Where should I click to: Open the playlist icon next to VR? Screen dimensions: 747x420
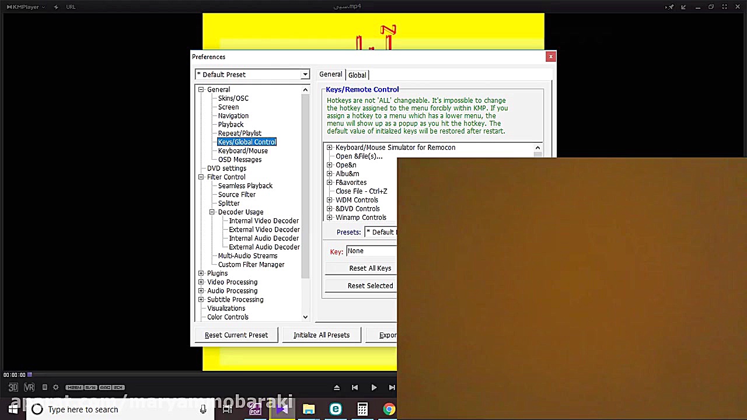point(44,387)
